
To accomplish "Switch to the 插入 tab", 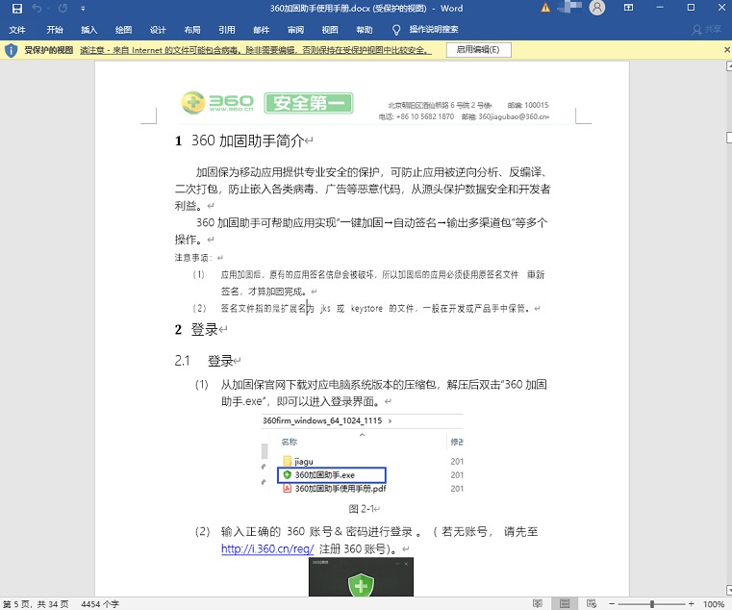I will pos(89,30).
